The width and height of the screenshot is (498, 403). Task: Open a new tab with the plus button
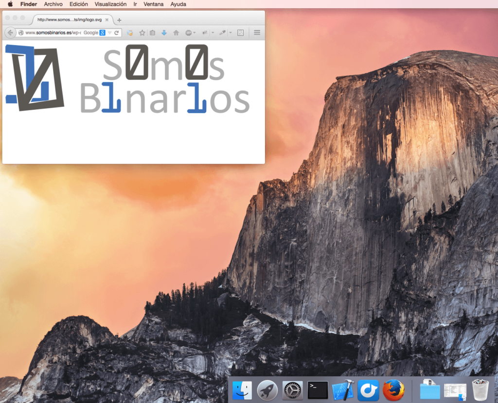tap(120, 20)
